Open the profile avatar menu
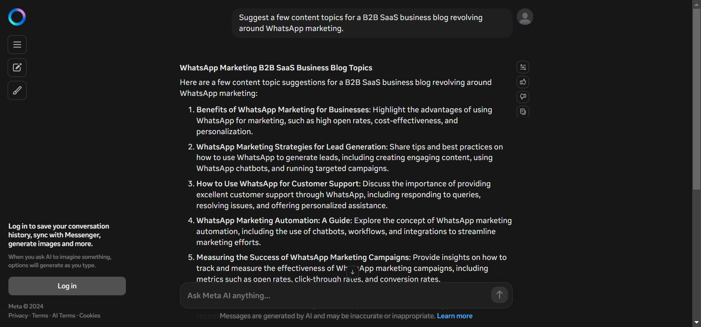The image size is (701, 327). pyautogui.click(x=524, y=16)
